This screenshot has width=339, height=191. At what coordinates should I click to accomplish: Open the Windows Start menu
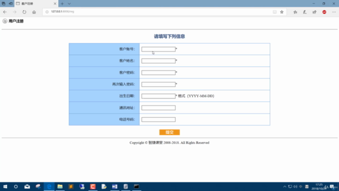(x=5, y=186)
